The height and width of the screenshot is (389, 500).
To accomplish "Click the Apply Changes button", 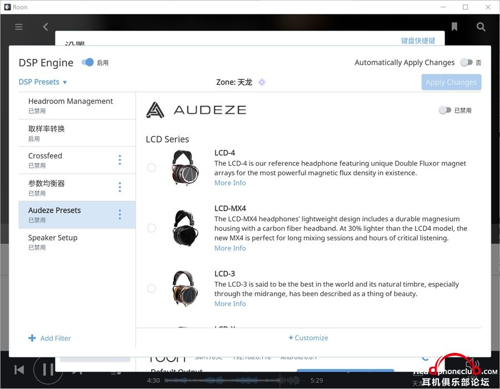I will [451, 82].
